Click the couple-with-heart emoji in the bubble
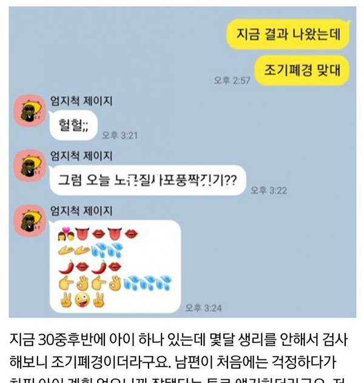Screen dimensions: 364x383 click(x=66, y=234)
